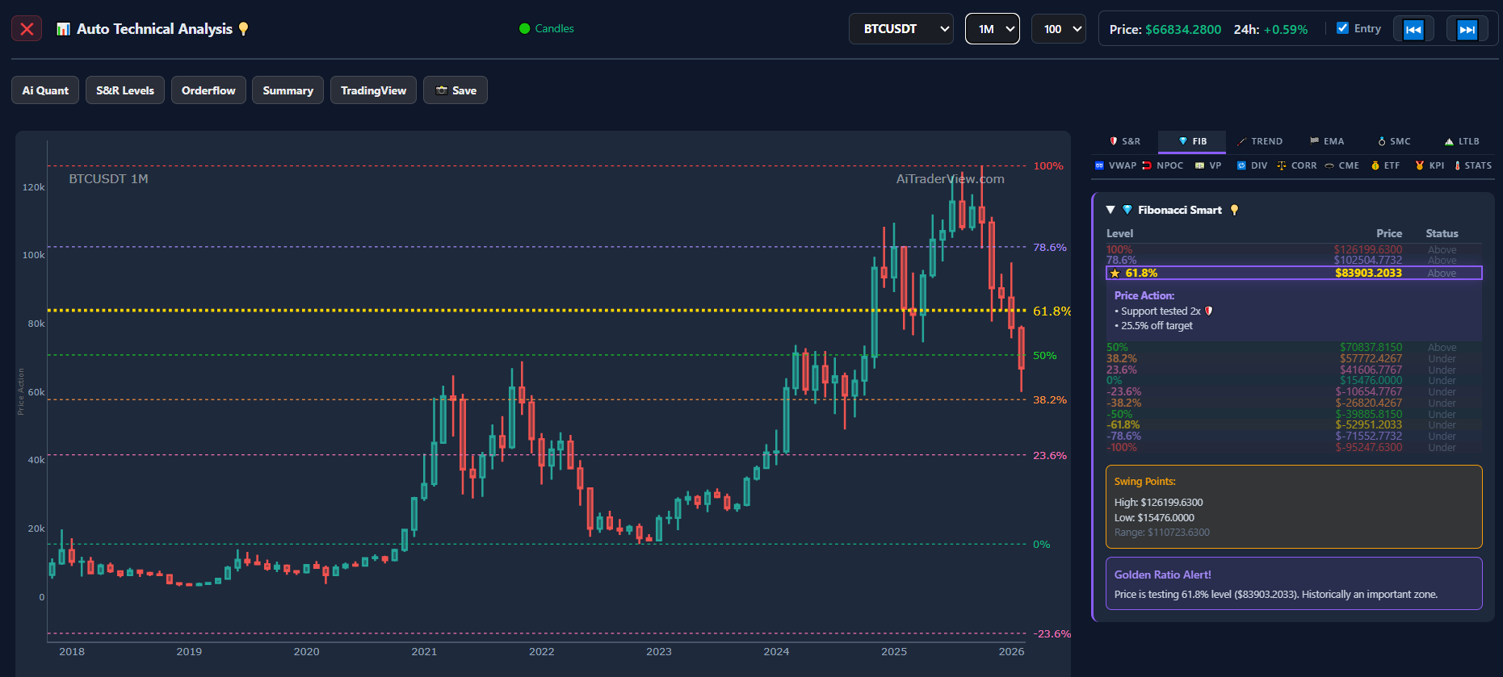Click the red X close icon

(27, 29)
